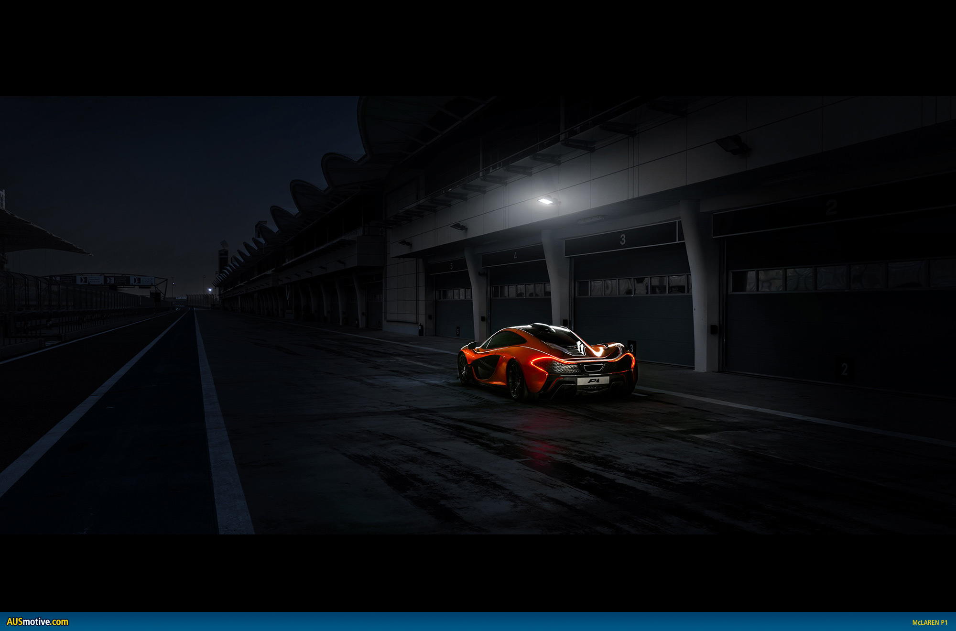956x631 pixels.
Task: Click the garage number 4 sign
Action: [x=515, y=256]
